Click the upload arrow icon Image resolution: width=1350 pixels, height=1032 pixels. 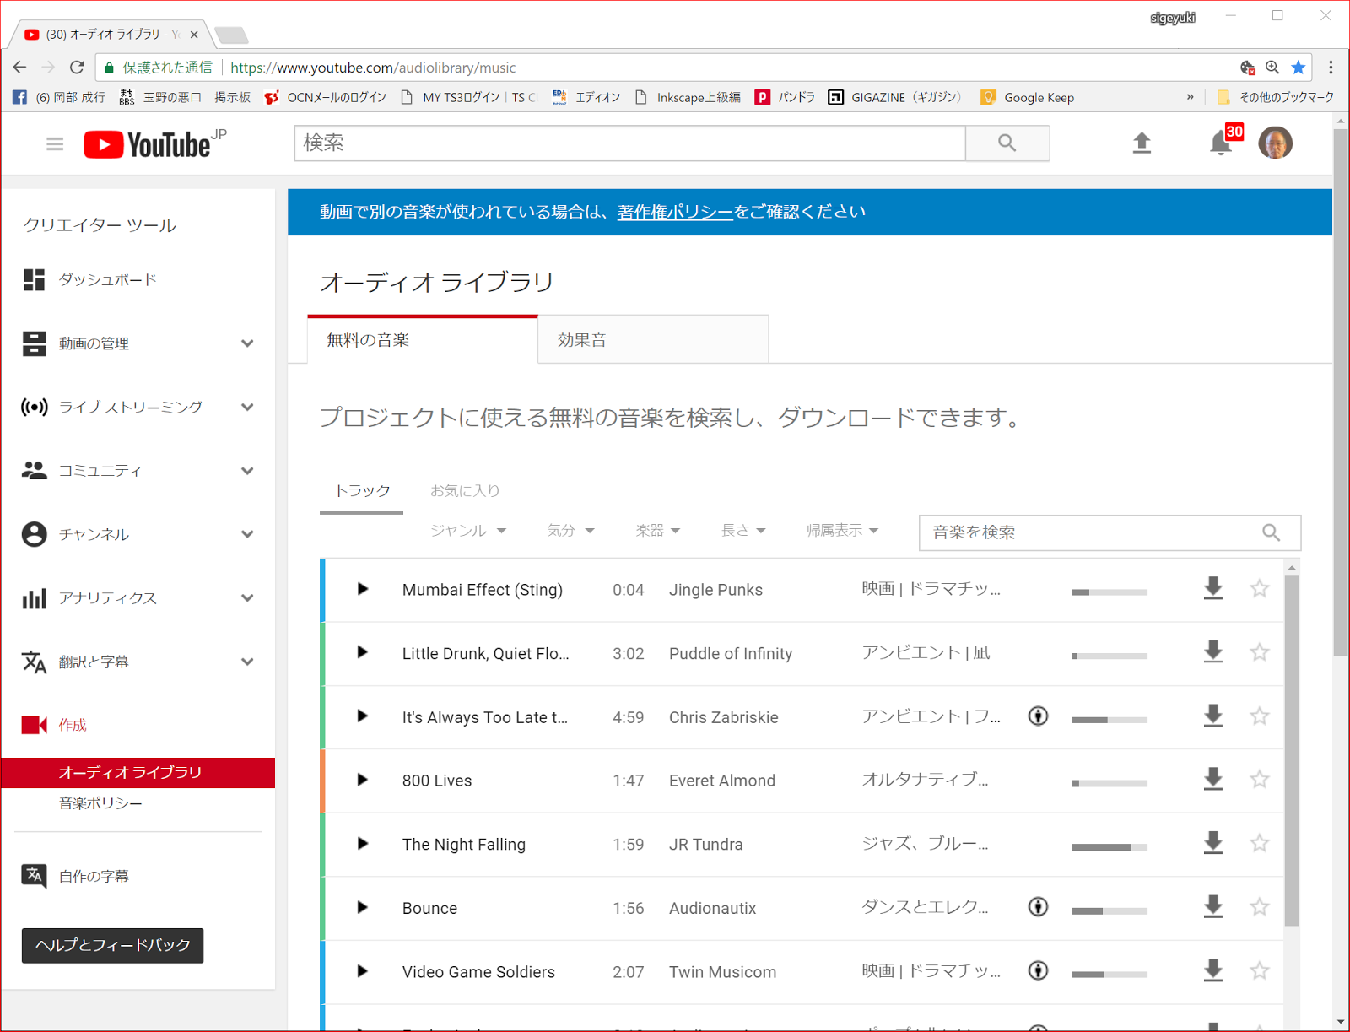point(1142,143)
